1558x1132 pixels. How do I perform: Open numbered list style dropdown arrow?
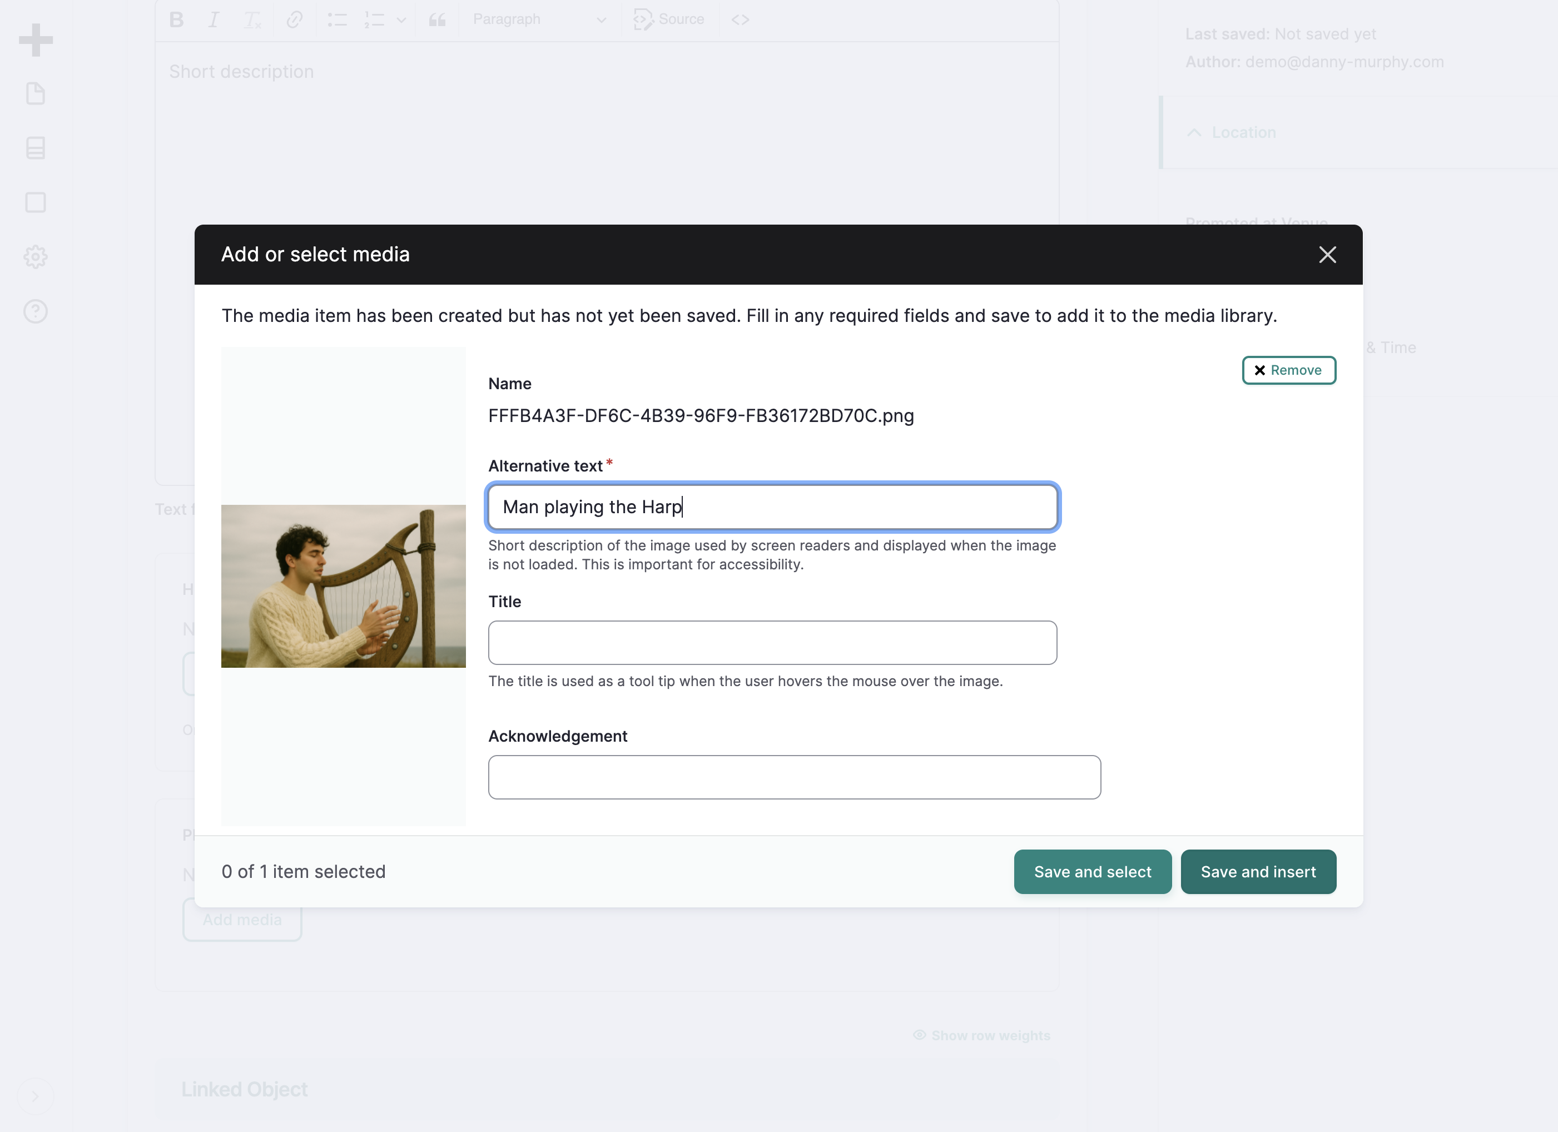point(401,20)
